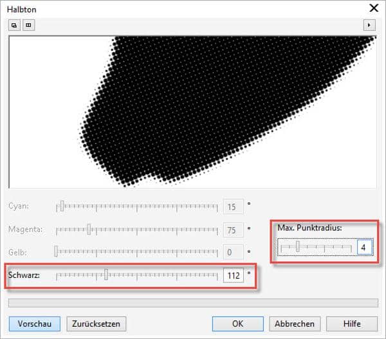Open the arrow flyout at top right
Viewport: 386px width, 339px height.
point(369,26)
